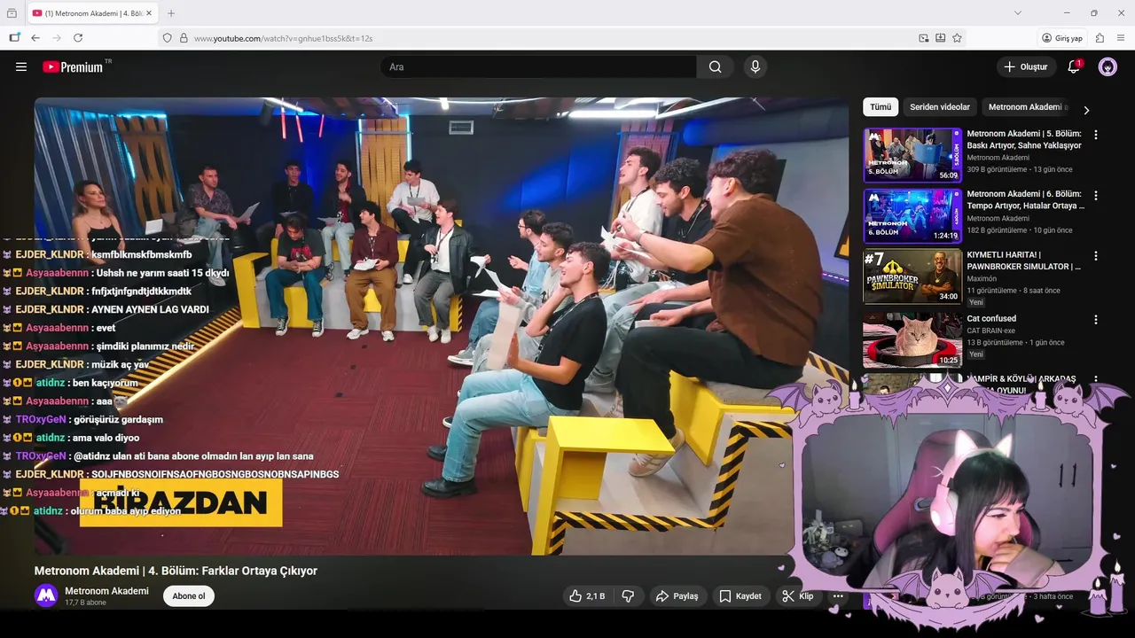Open the browser application menu
Image resolution: width=1135 pixels, height=638 pixels.
click(1121, 38)
